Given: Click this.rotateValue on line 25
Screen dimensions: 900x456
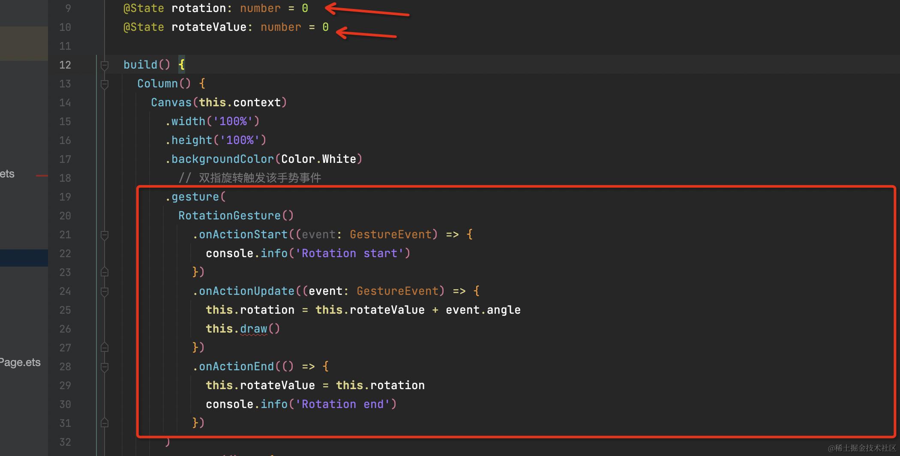Looking at the screenshot, I should [x=370, y=310].
